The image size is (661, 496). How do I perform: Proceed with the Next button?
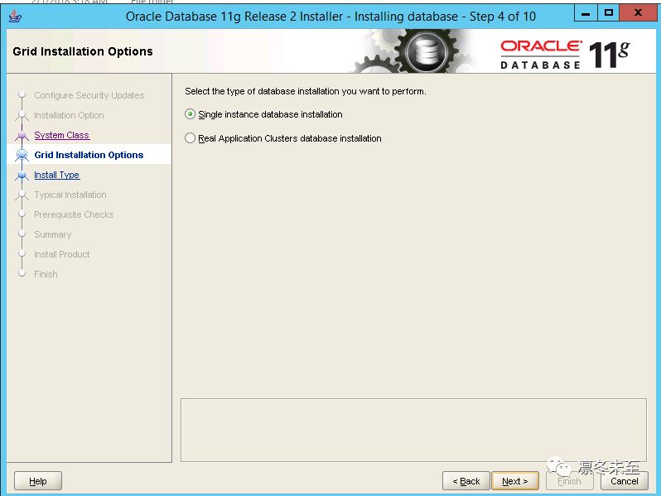pos(514,481)
